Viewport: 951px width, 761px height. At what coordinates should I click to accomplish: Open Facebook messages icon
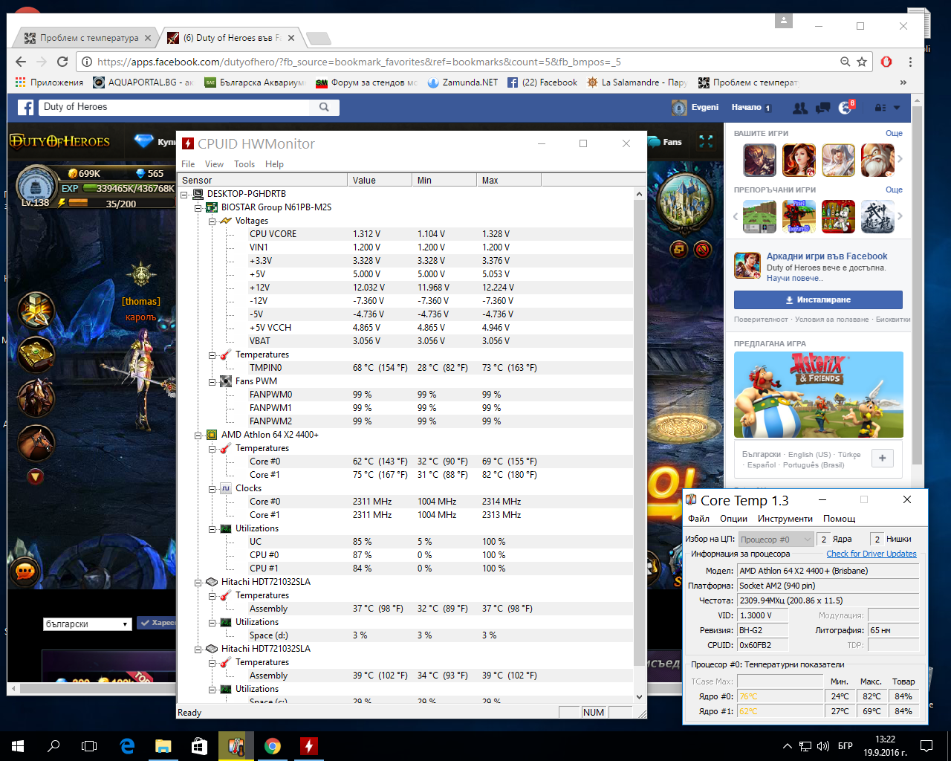point(822,108)
